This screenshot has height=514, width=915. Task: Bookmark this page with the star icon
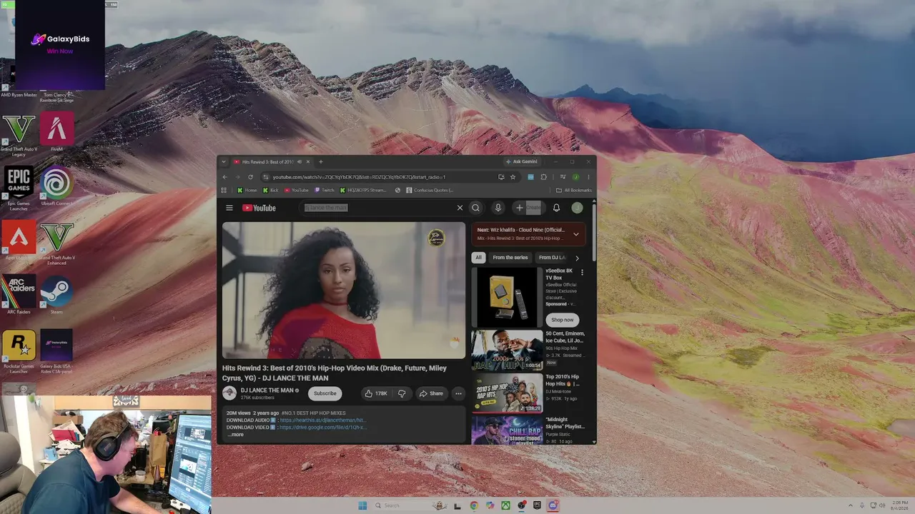click(x=513, y=177)
